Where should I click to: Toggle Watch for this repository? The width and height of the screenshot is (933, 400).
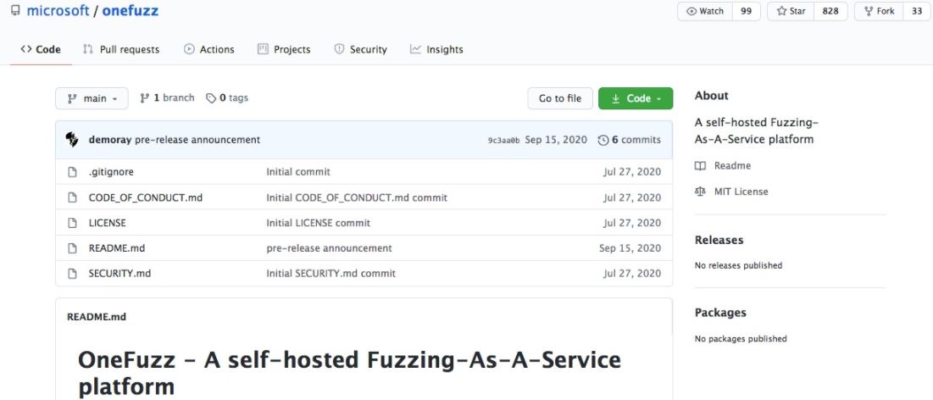click(704, 11)
